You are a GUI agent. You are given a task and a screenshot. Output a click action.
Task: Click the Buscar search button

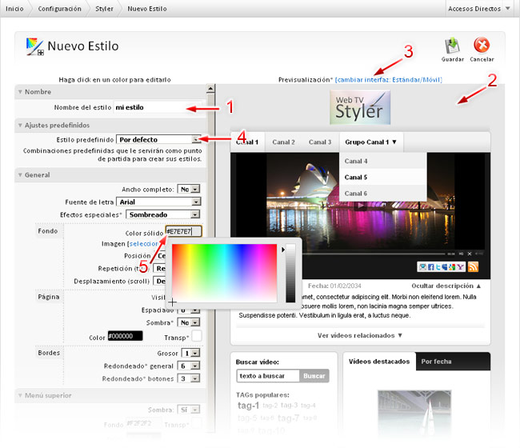tap(314, 376)
